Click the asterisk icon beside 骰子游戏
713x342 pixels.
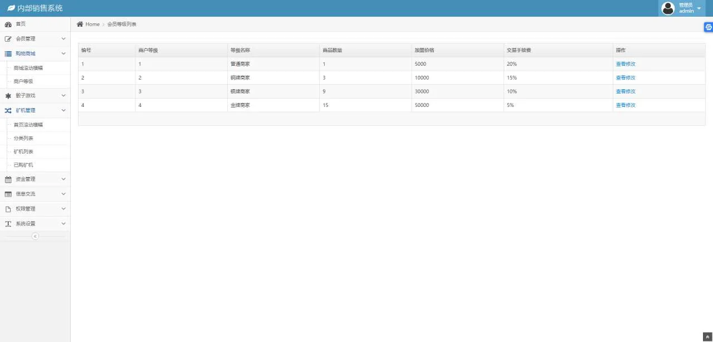point(8,96)
